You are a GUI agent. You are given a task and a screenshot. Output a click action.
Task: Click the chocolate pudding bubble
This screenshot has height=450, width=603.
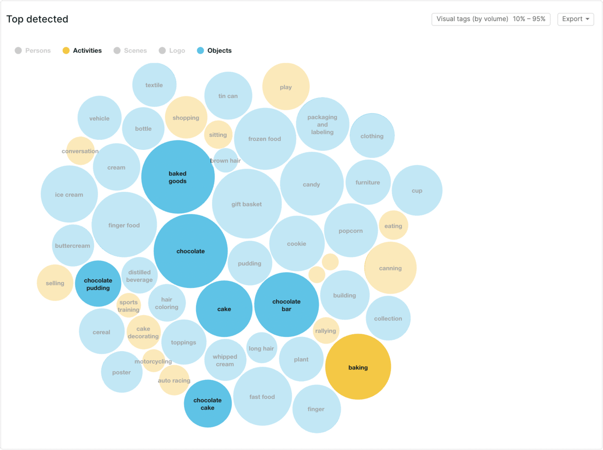point(98,284)
